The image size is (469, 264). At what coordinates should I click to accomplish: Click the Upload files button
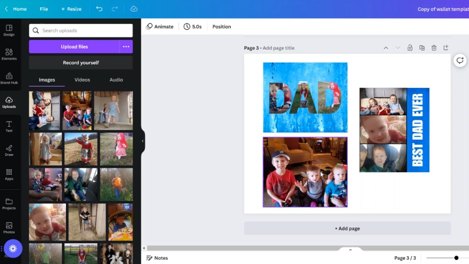74,47
